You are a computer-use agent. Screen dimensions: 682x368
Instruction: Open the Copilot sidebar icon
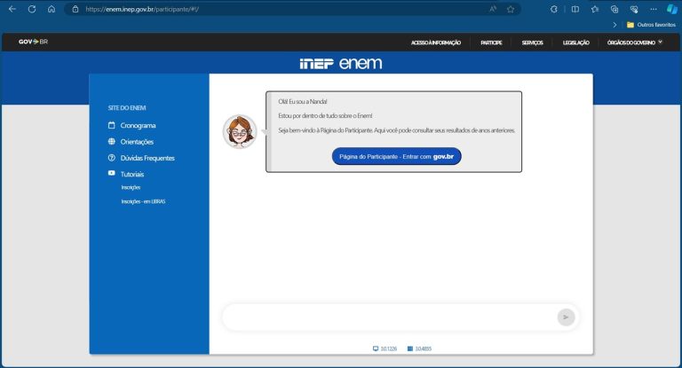tap(672, 9)
